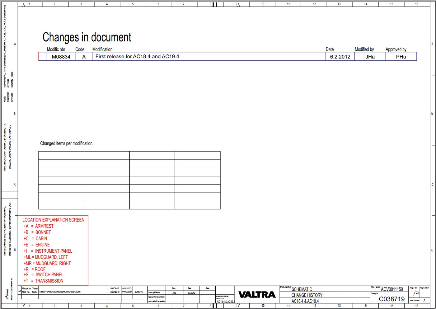Click "LOCATION EXPLANATION SCREEN" title
This screenshot has height=309, width=436.
(53, 220)
